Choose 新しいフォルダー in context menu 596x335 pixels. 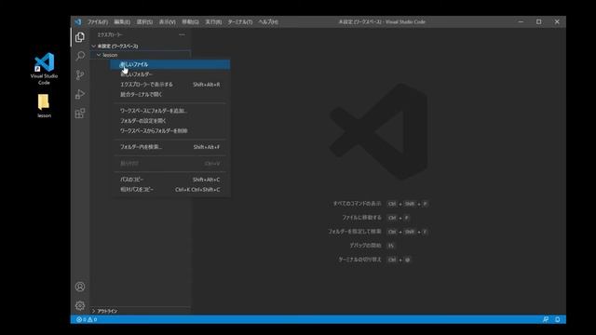(x=170, y=74)
